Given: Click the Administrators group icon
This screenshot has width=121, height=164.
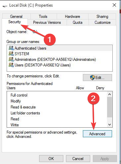Looking at the screenshot, I should 11,59.
